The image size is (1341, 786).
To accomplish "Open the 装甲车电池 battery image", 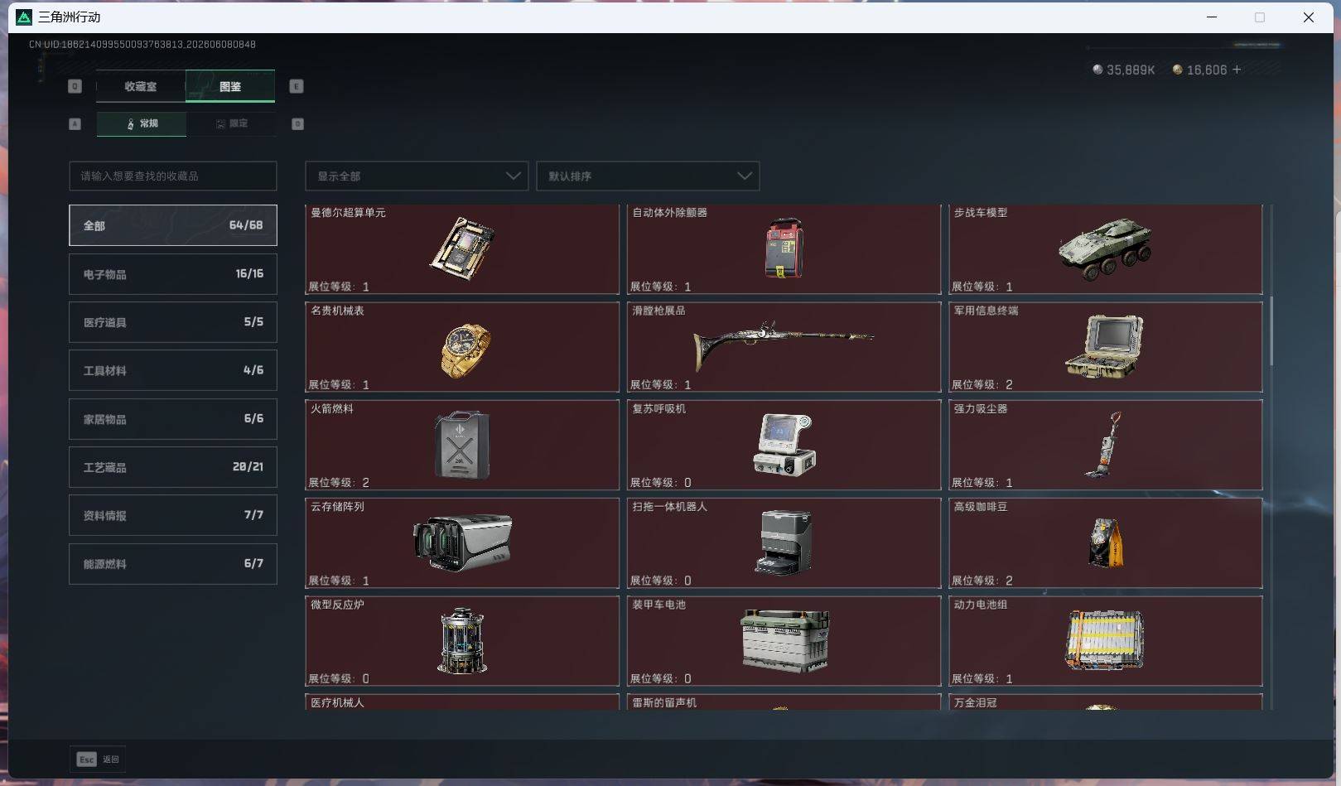I will tap(784, 640).
